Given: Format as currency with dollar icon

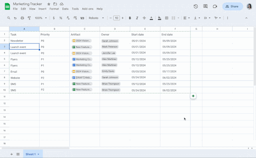Looking at the screenshot, I should 54,18.
